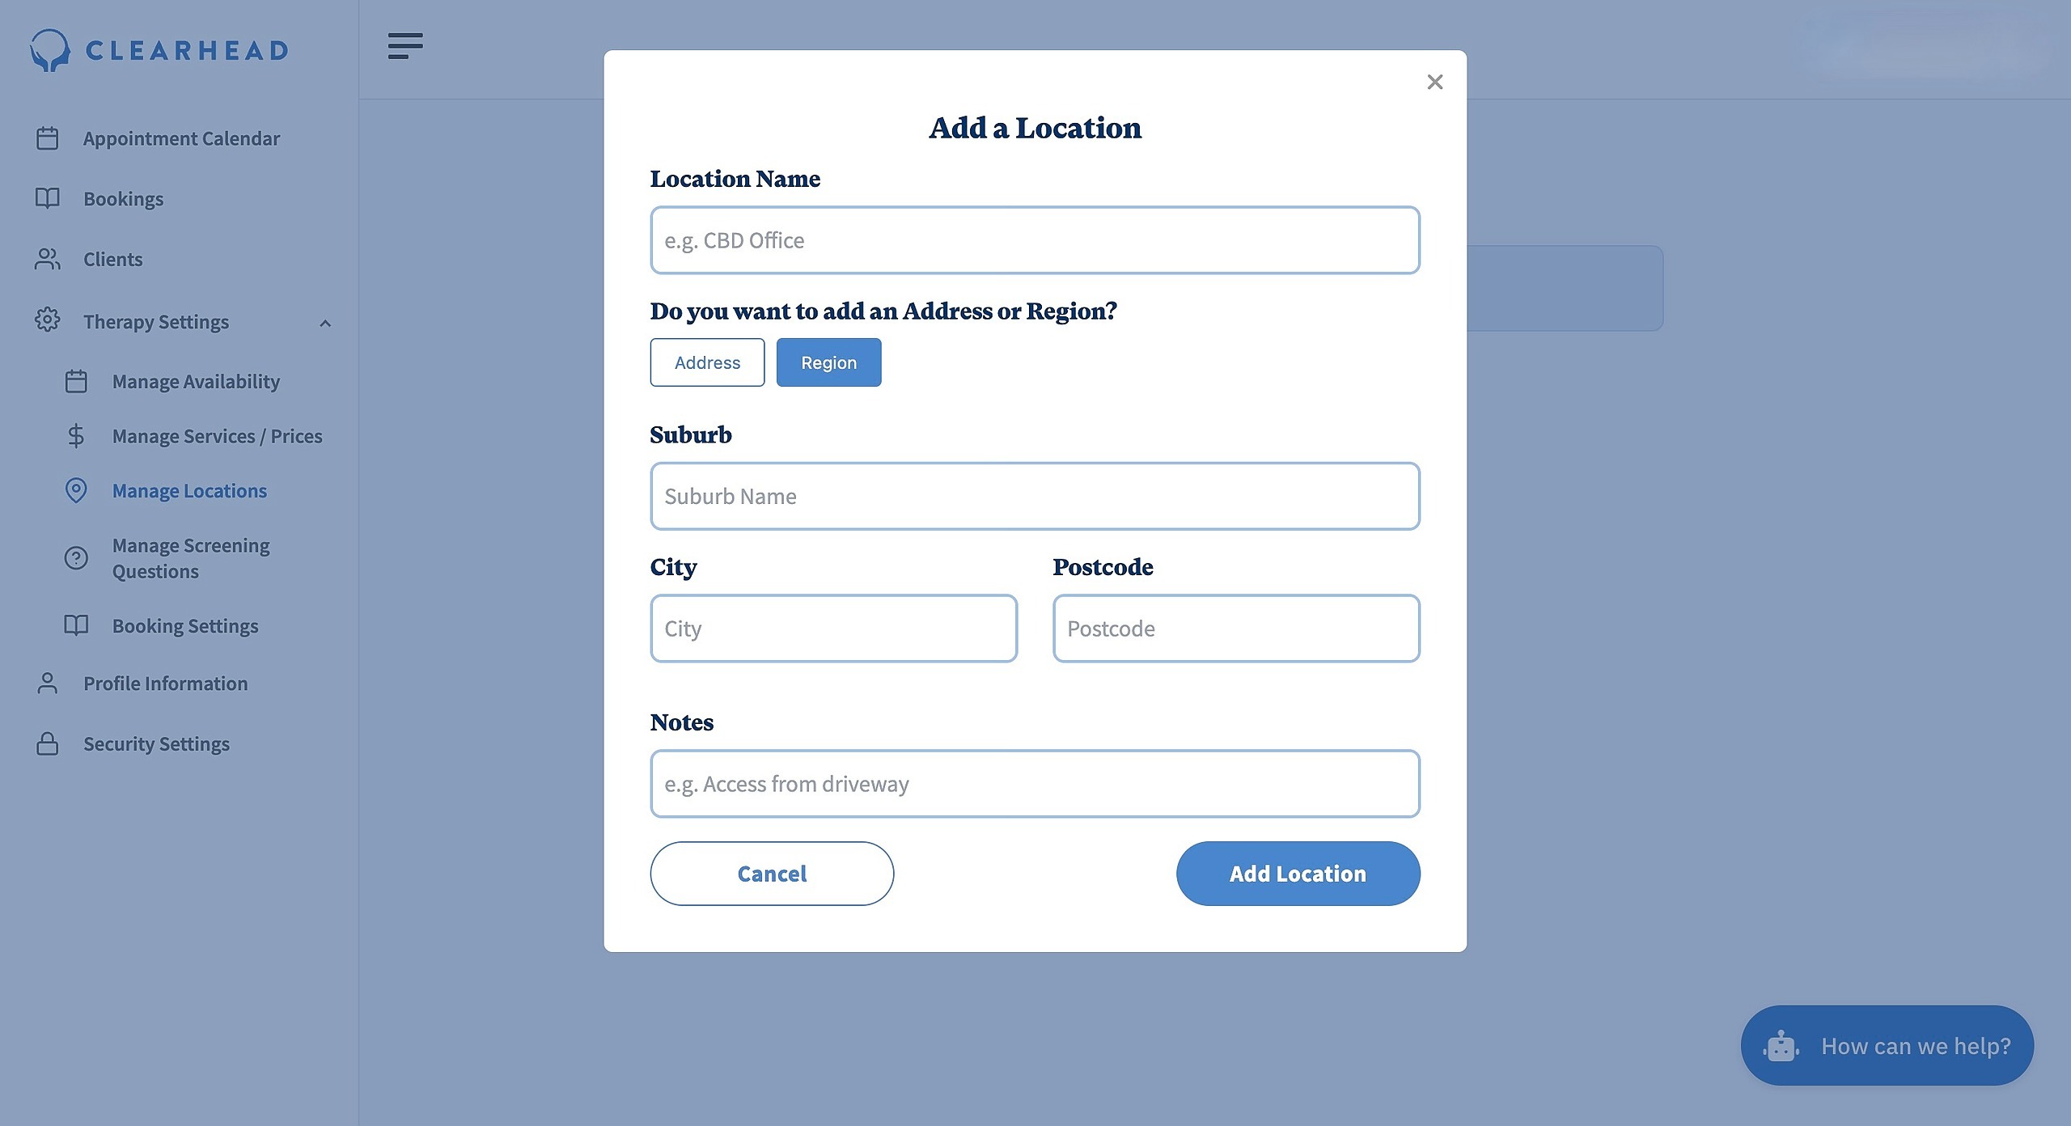2071x1126 pixels.
Task: Click the Cancel button
Action: [772, 874]
